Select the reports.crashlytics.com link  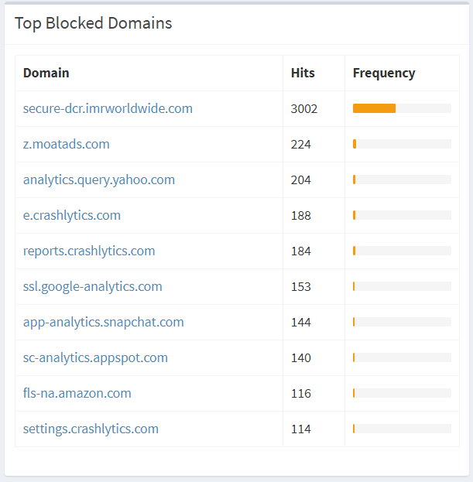point(89,251)
